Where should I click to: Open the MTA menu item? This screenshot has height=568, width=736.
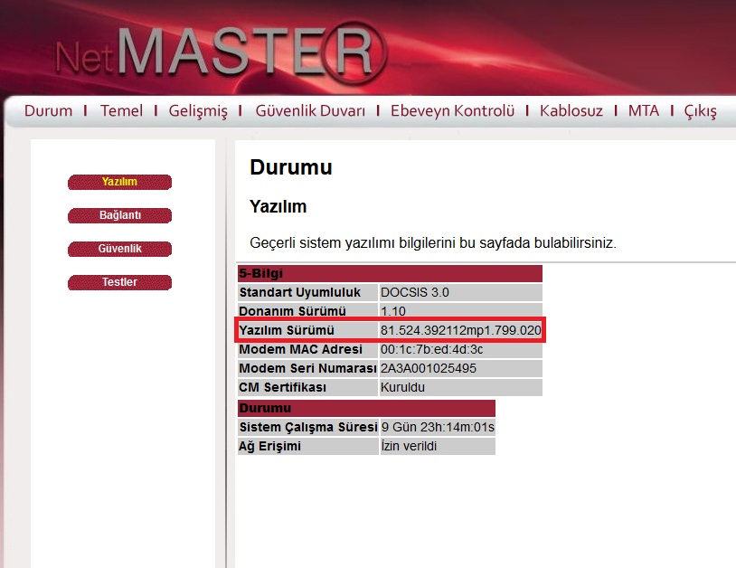[x=643, y=110]
